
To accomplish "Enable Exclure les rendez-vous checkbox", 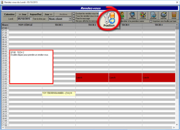I will (74, 14).
